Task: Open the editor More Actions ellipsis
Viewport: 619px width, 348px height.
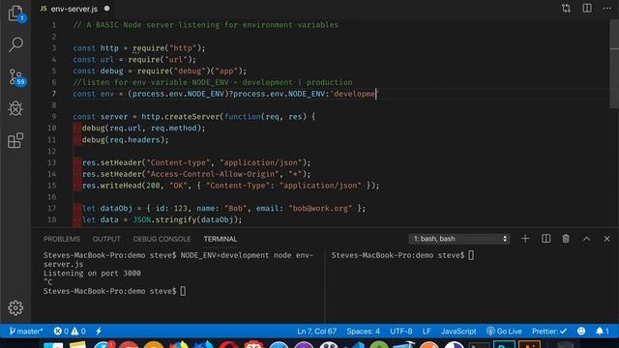Action: tap(607, 9)
